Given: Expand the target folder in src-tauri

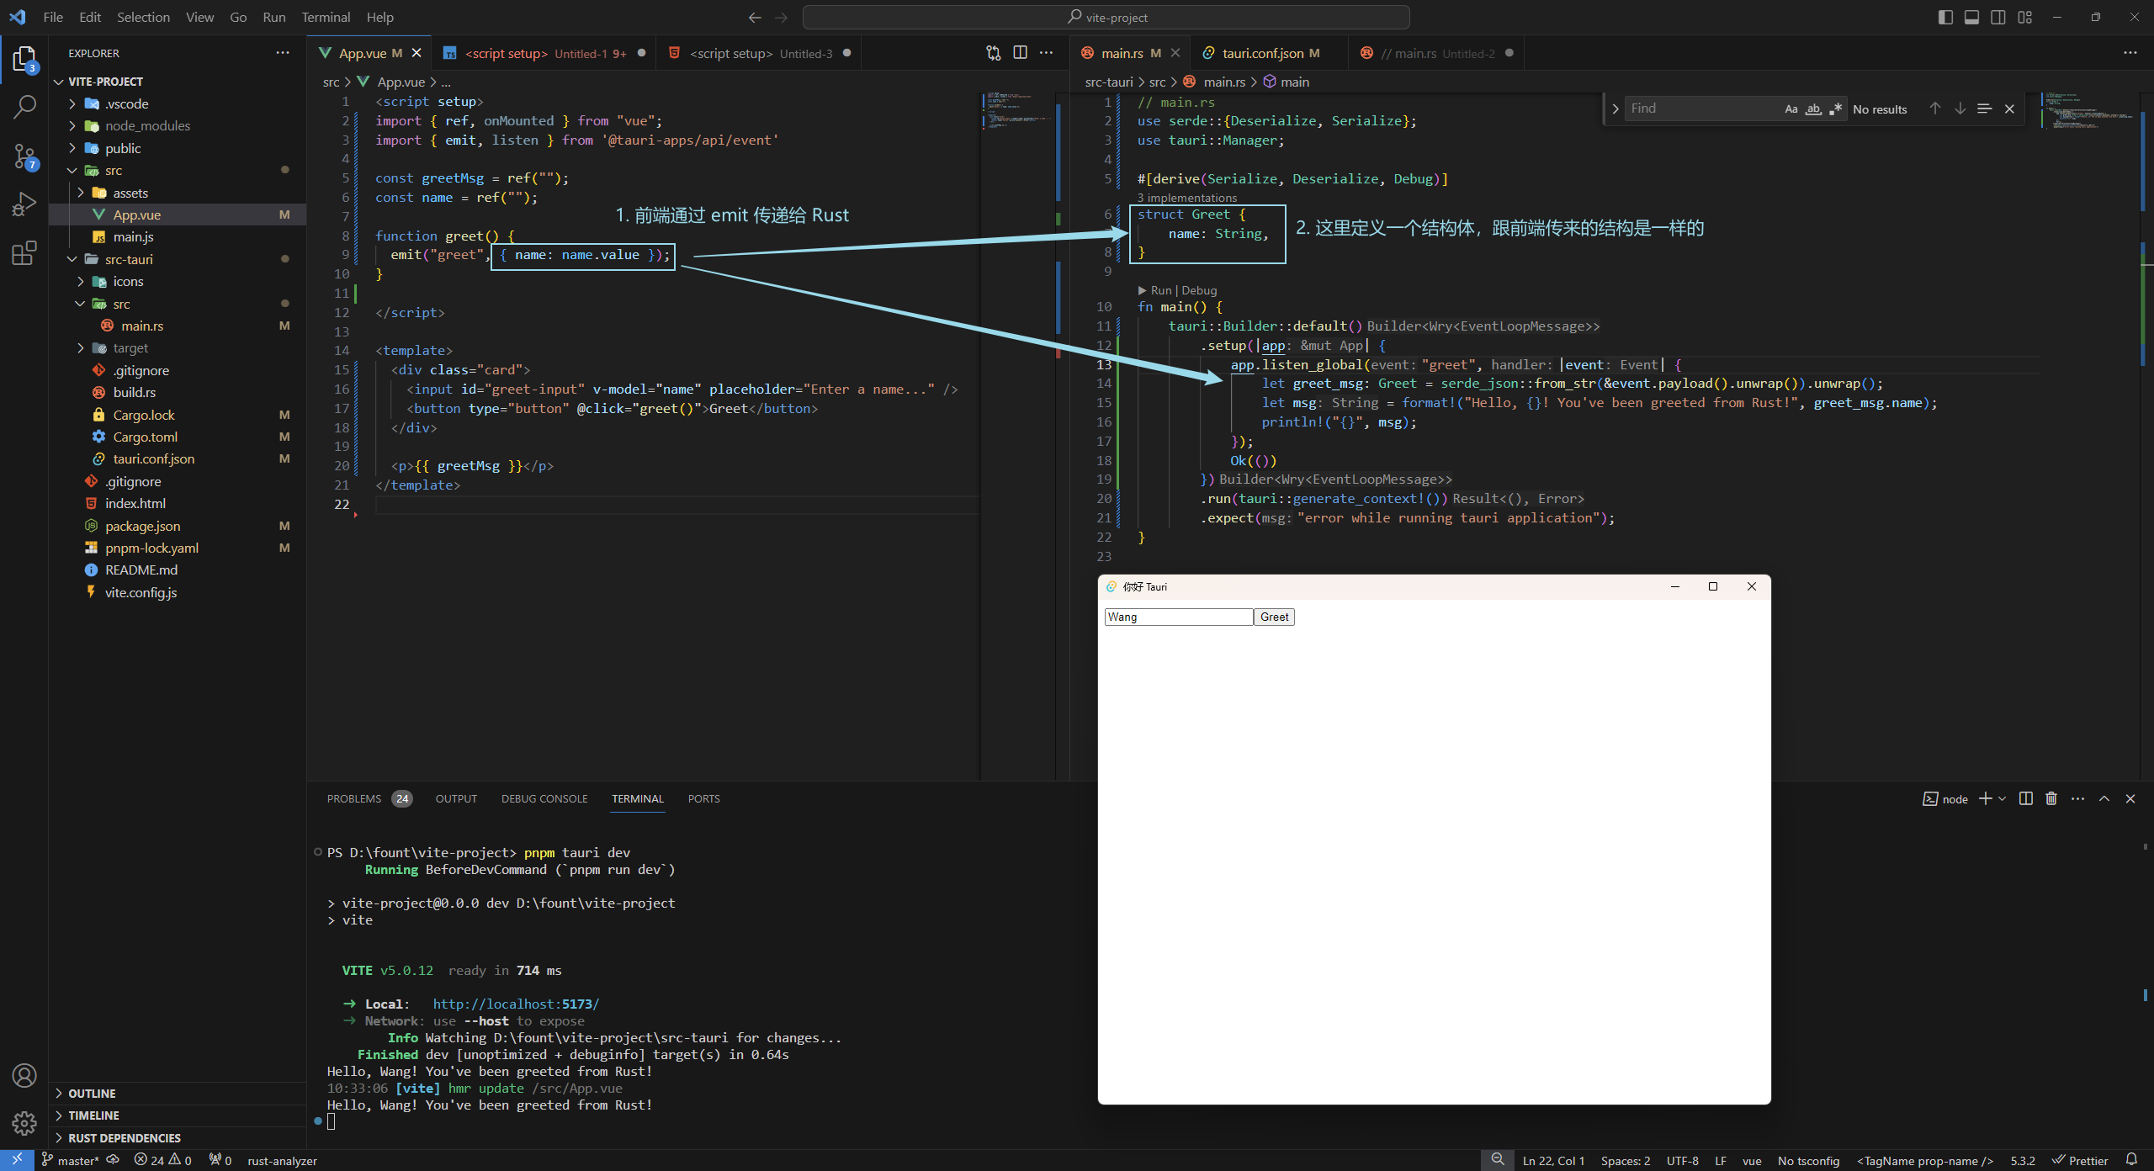Looking at the screenshot, I should (130, 348).
